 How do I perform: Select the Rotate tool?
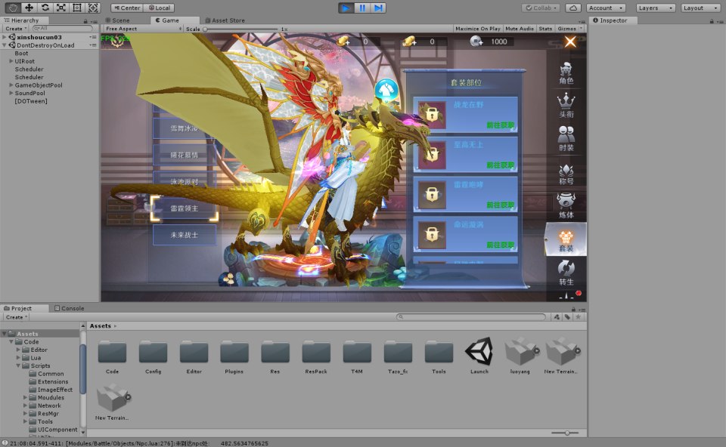[45, 8]
